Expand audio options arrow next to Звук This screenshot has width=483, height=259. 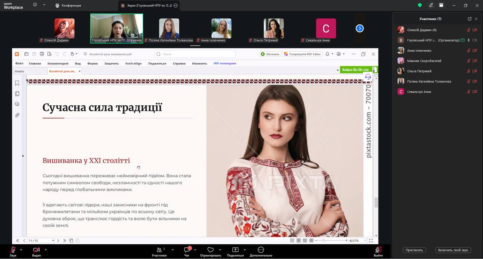pos(21,250)
